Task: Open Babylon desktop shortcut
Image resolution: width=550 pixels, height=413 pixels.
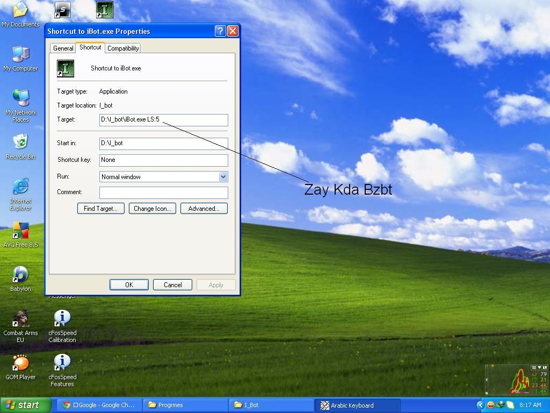Action: pyautogui.click(x=20, y=279)
